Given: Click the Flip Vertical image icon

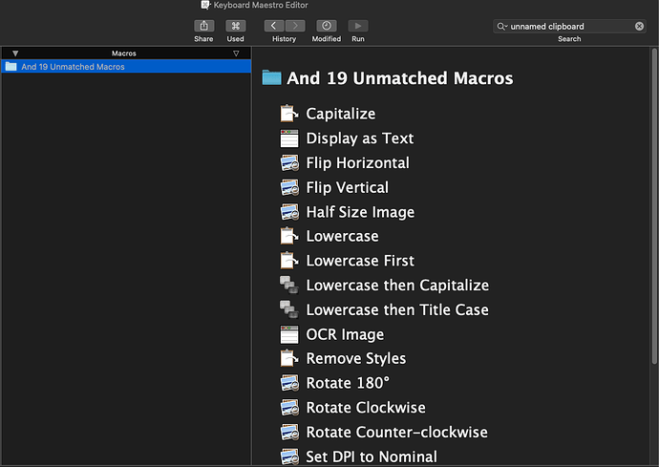Looking at the screenshot, I should 289,187.
